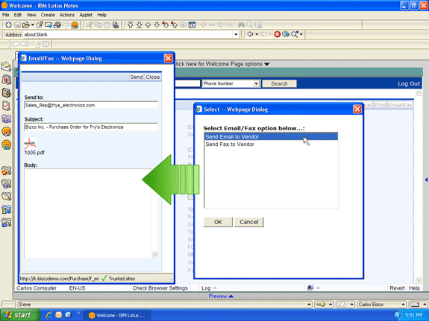This screenshot has width=429, height=321.
Task: Click the key security icon in status bar
Action: [320, 305]
